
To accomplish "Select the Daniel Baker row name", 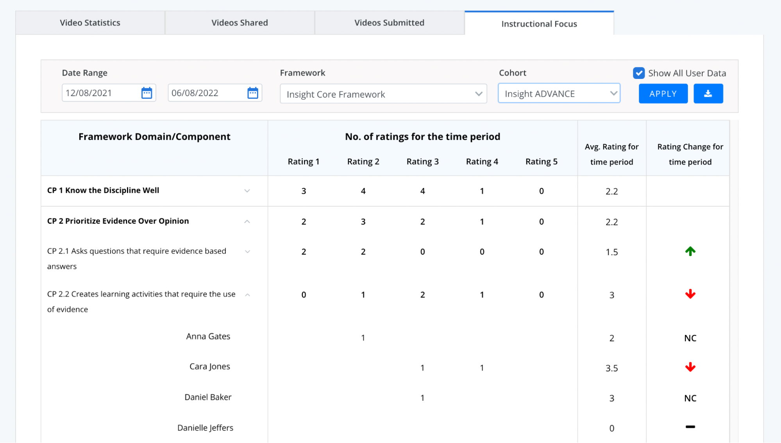I will point(208,397).
